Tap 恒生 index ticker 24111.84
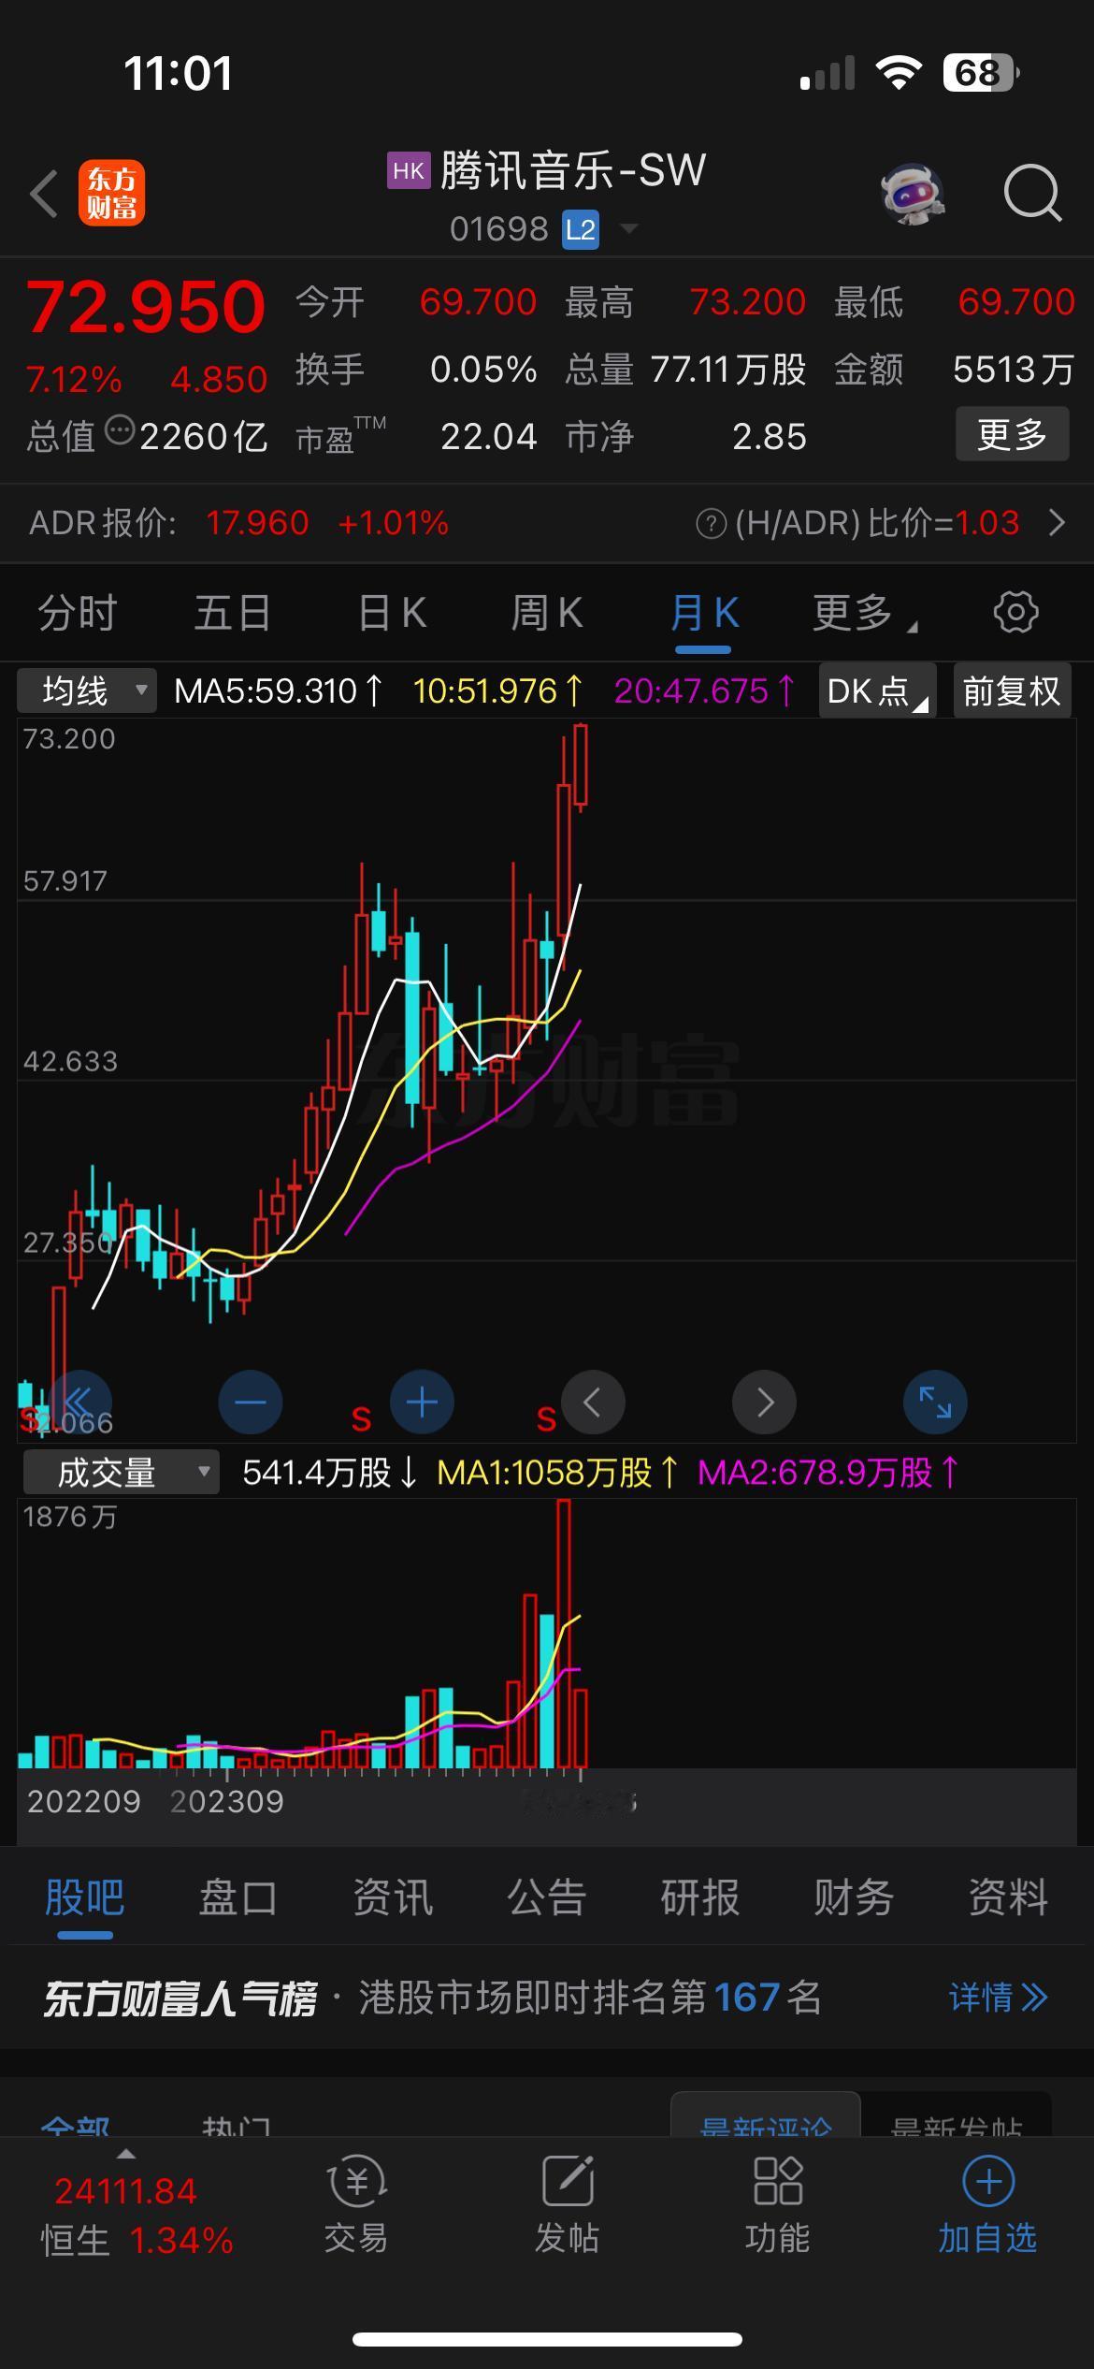The image size is (1094, 2369). [x=125, y=2191]
